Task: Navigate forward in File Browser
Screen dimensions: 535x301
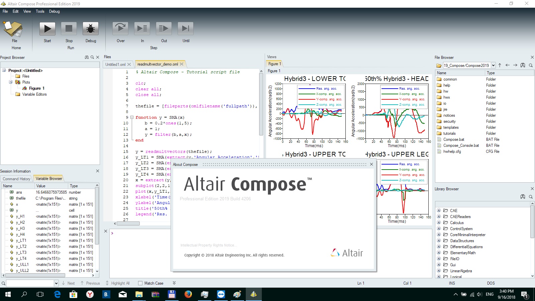Action: pyautogui.click(x=515, y=65)
